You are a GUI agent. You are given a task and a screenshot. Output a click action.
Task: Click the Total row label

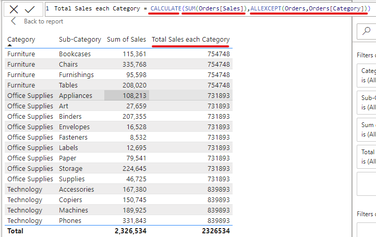click(x=15, y=231)
